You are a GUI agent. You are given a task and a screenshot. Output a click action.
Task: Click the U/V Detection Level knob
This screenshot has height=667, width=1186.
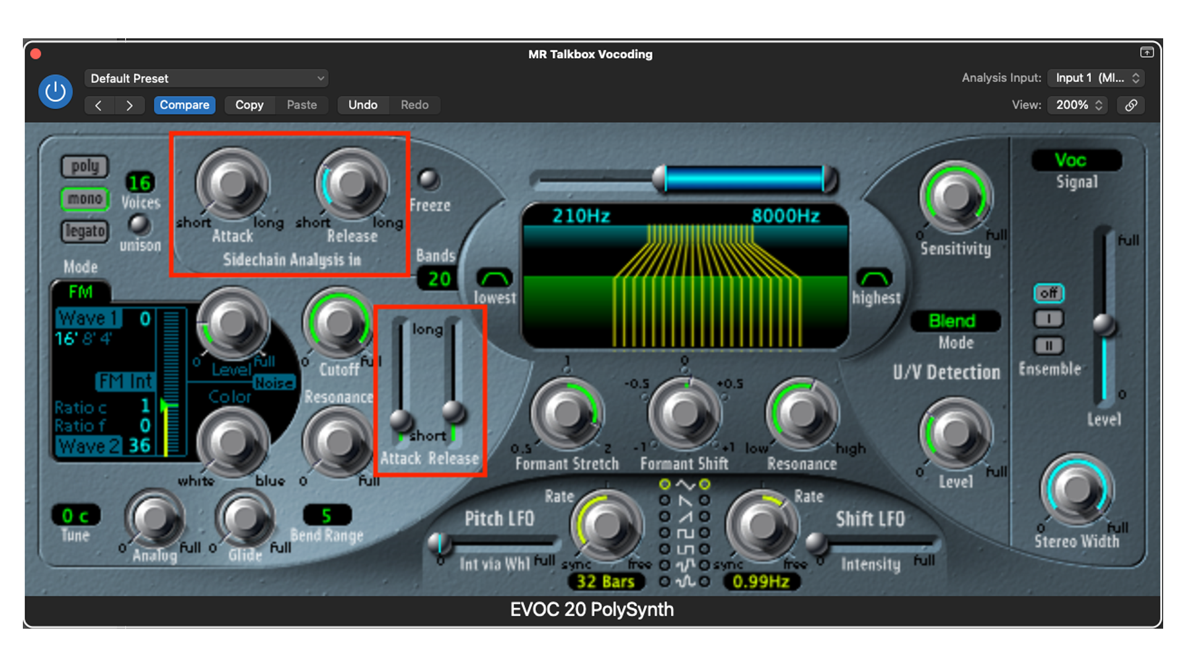point(956,434)
